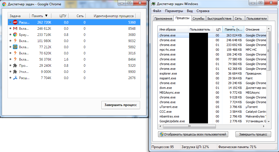Click the horizontal scroll right arrow
Screen dimensions: 279x152
[264, 126]
